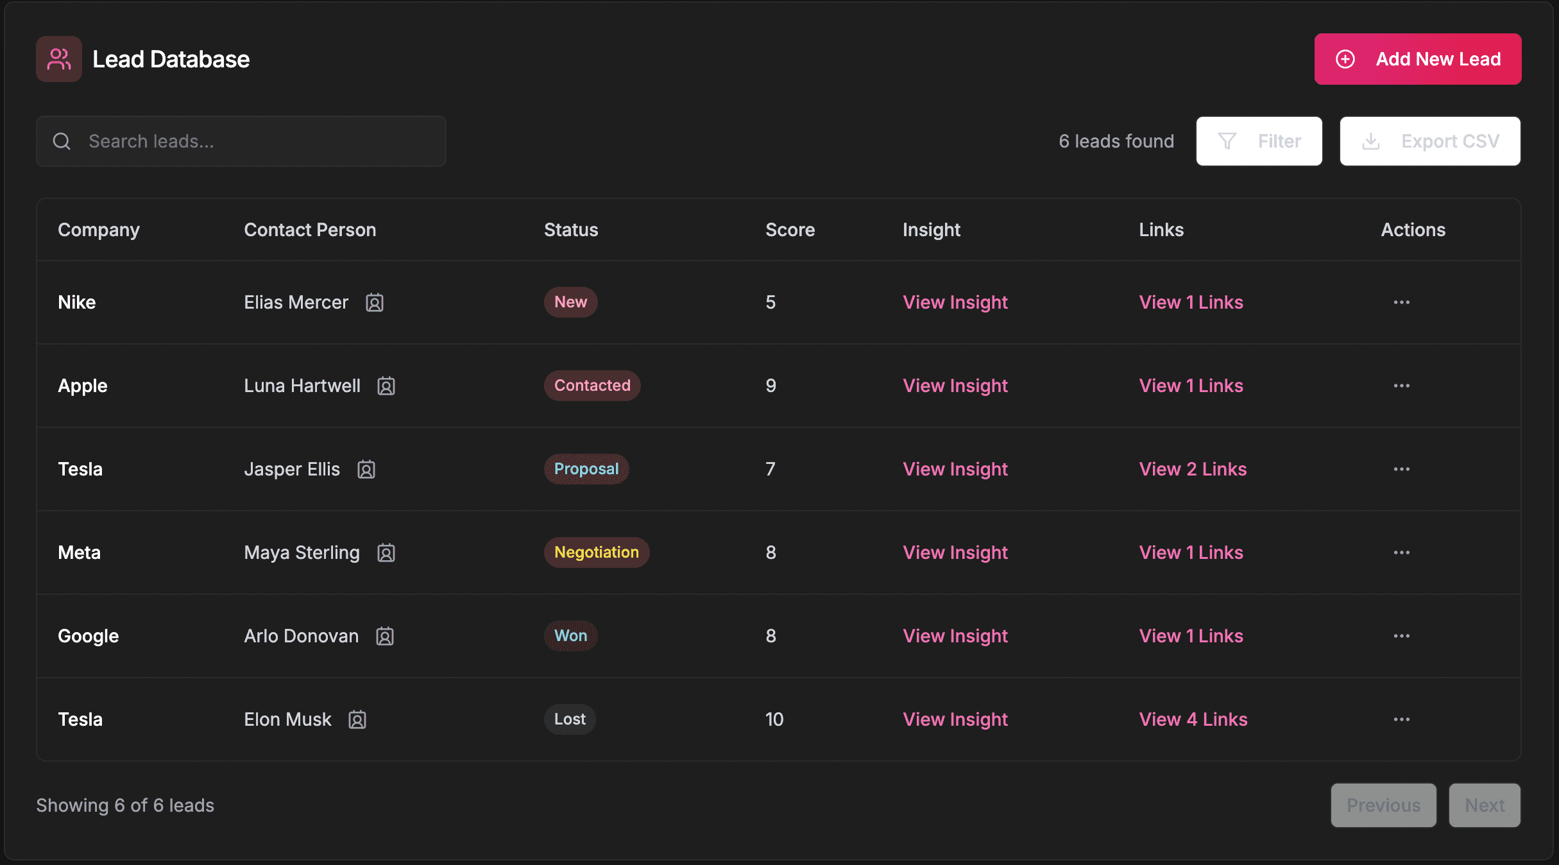This screenshot has height=865, width=1559.
Task: Click the score 10 cell
Action: [774, 719]
